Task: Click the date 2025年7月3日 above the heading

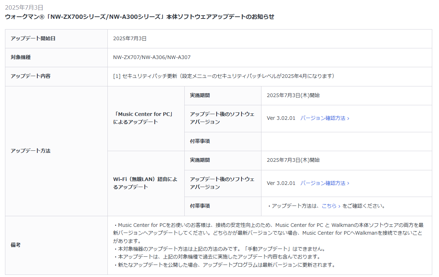Action: tap(24, 7)
